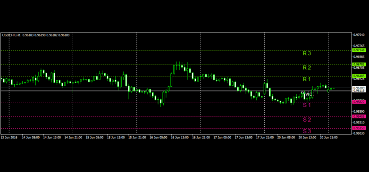Select the 14 Jun 21:00 time label
Image resolution: width=369 pixels, height=172 pixels.
coord(73,138)
